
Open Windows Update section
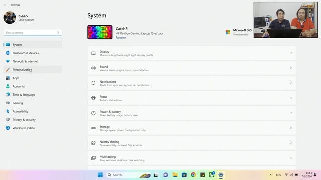(33, 128)
